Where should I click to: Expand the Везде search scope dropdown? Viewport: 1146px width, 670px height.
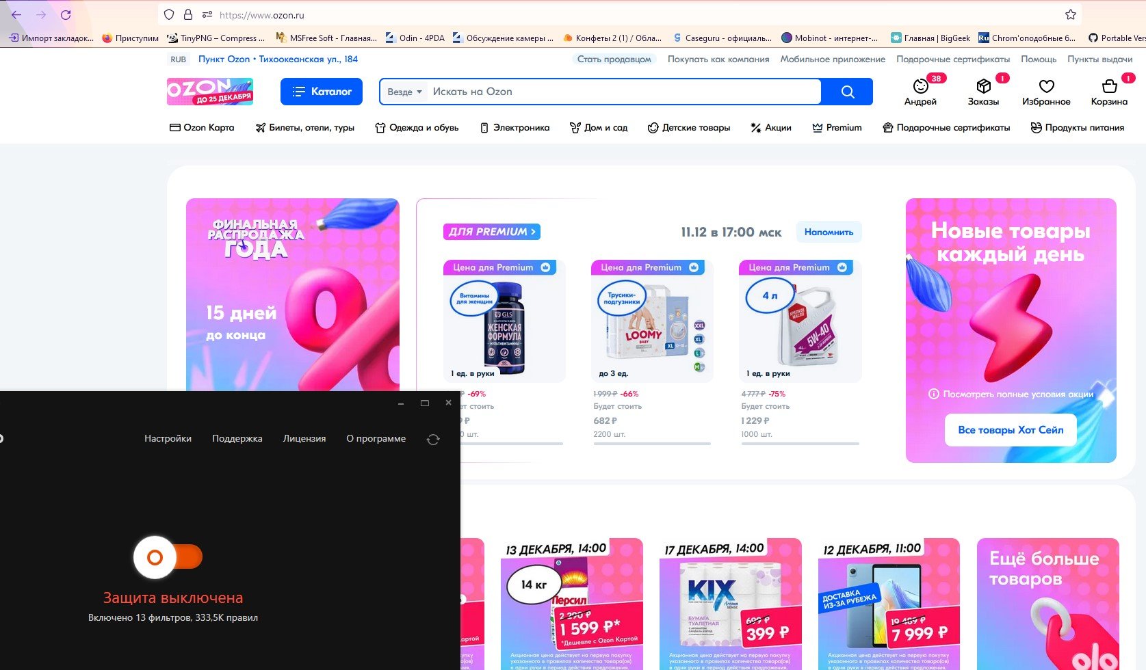click(404, 92)
